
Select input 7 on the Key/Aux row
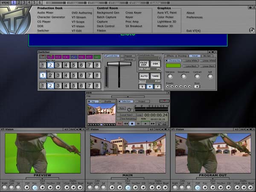[x=89, y=65]
